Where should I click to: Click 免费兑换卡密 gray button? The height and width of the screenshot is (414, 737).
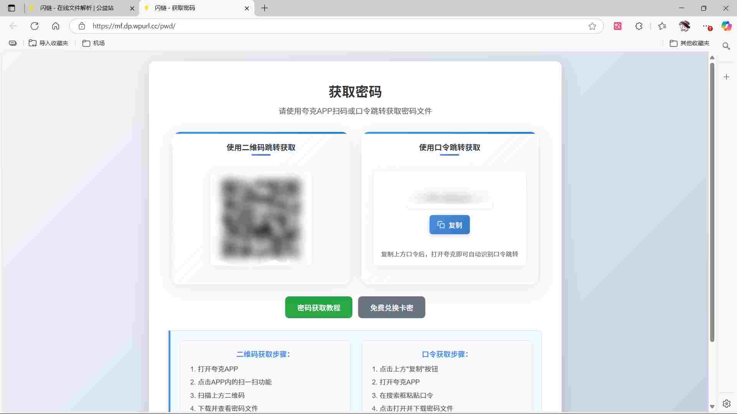point(391,307)
